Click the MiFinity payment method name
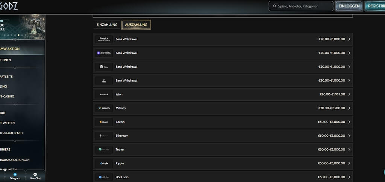The width and height of the screenshot is (385, 182). point(121,108)
